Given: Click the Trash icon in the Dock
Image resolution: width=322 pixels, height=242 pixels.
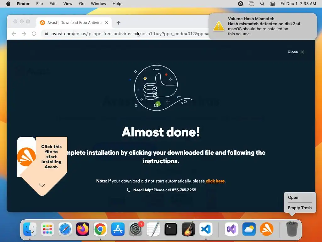Looking at the screenshot, I should coord(292,229).
